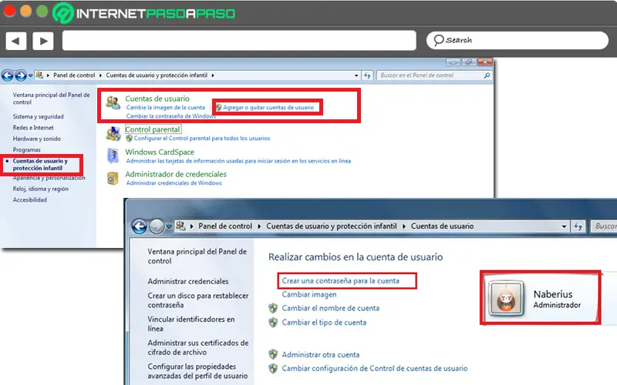The image size is (617, 385).
Task: Open address bar dropdown in rear window
Action: point(356,75)
